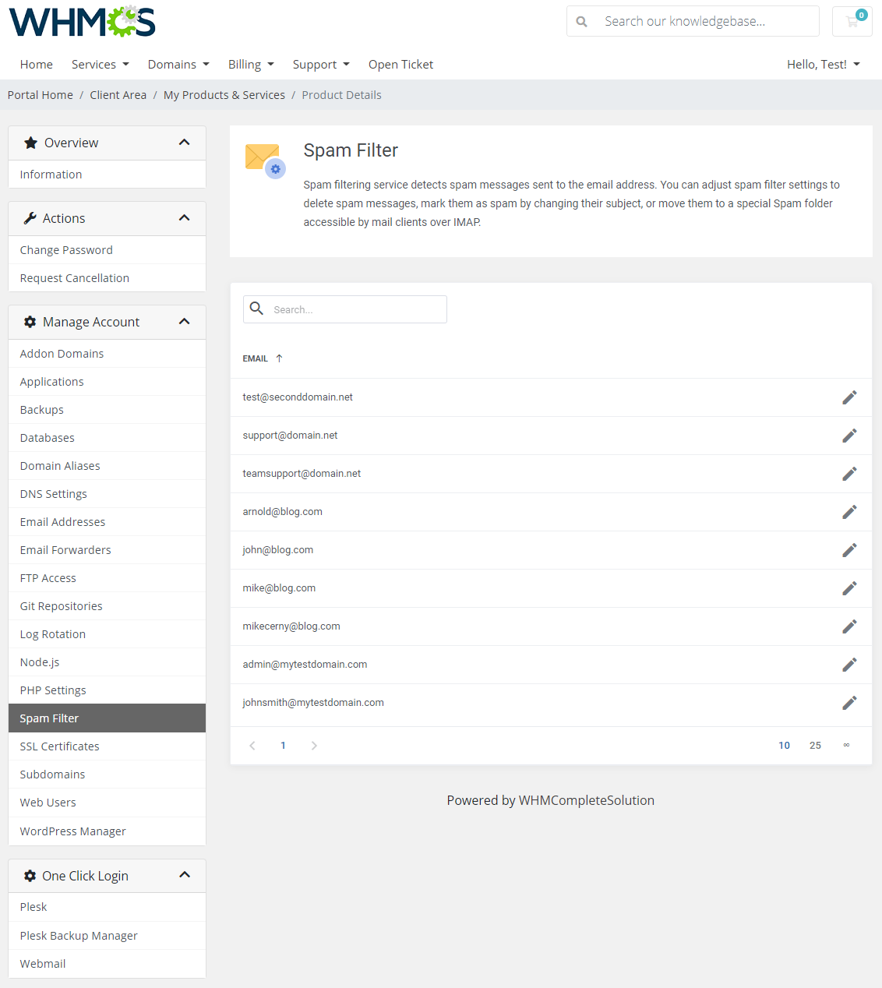Click Portal Home breadcrumb link

click(x=41, y=95)
